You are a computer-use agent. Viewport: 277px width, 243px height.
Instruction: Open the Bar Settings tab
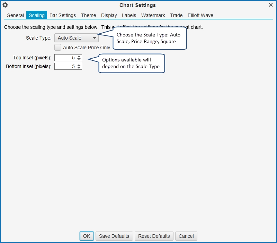63,15
